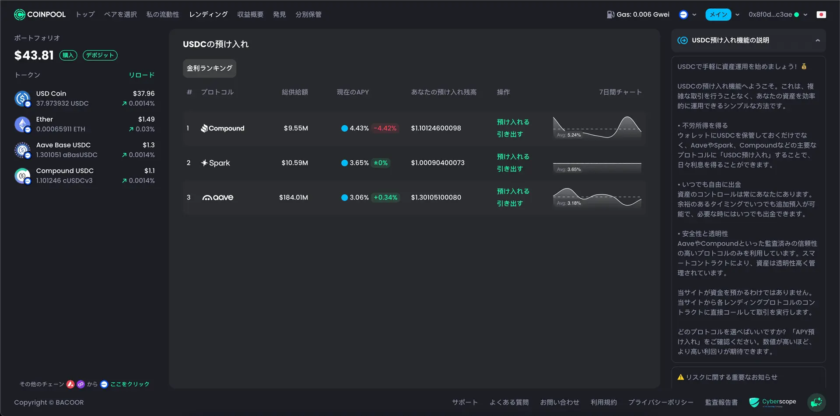840x416 pixels.
Task: Click 引き出す in the Compound row
Action: (510, 134)
